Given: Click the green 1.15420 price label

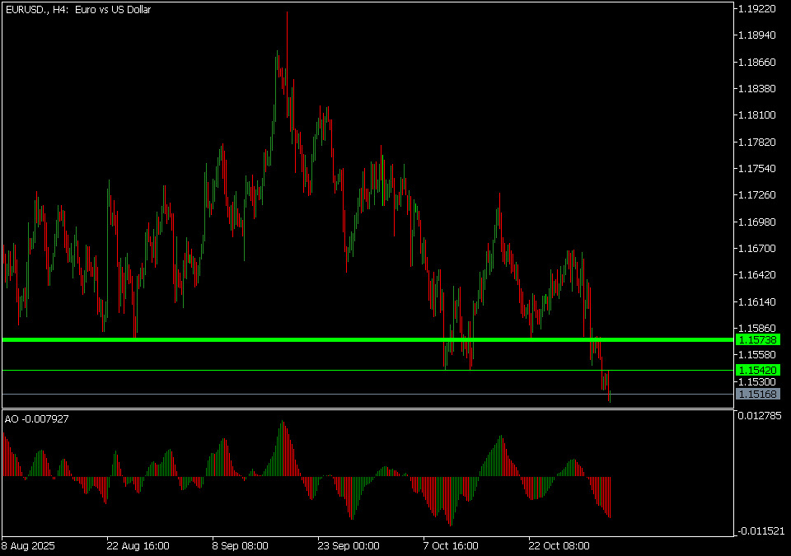Looking at the screenshot, I should tap(758, 371).
